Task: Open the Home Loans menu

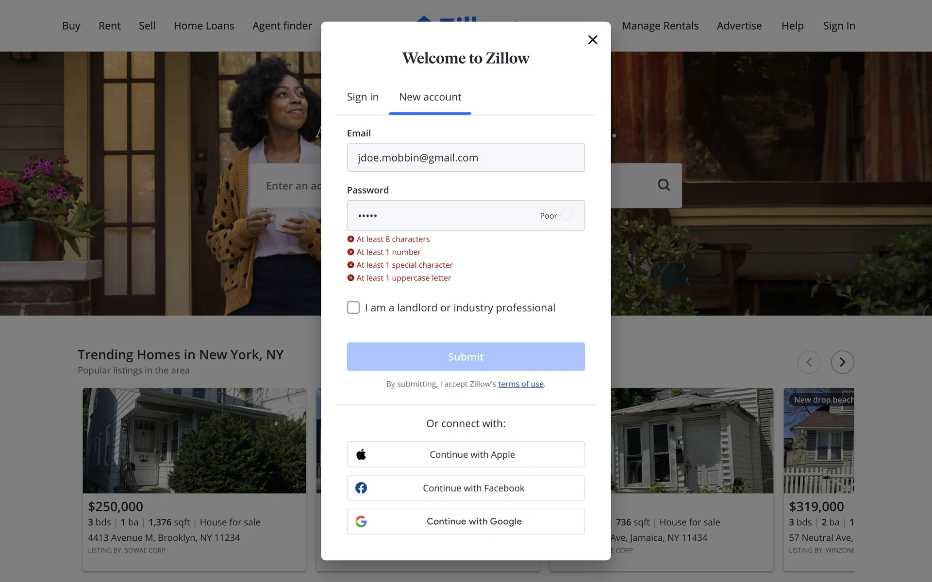Action: tap(204, 26)
